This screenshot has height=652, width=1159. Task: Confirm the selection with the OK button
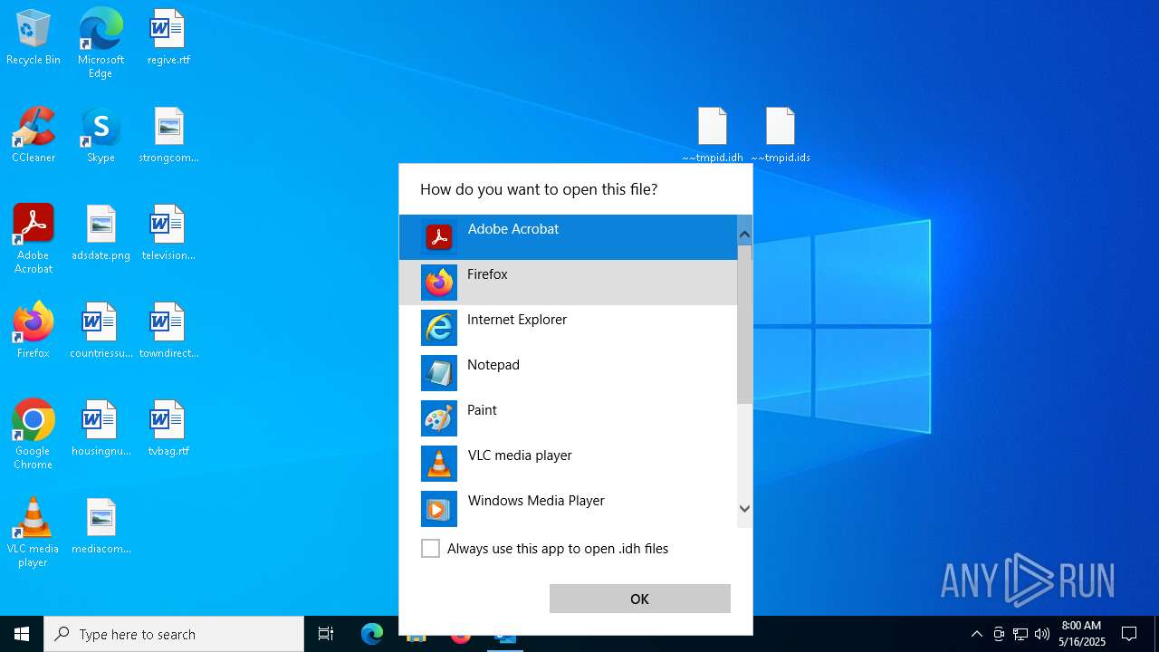(x=640, y=599)
